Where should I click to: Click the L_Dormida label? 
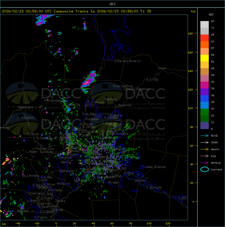click(154, 187)
